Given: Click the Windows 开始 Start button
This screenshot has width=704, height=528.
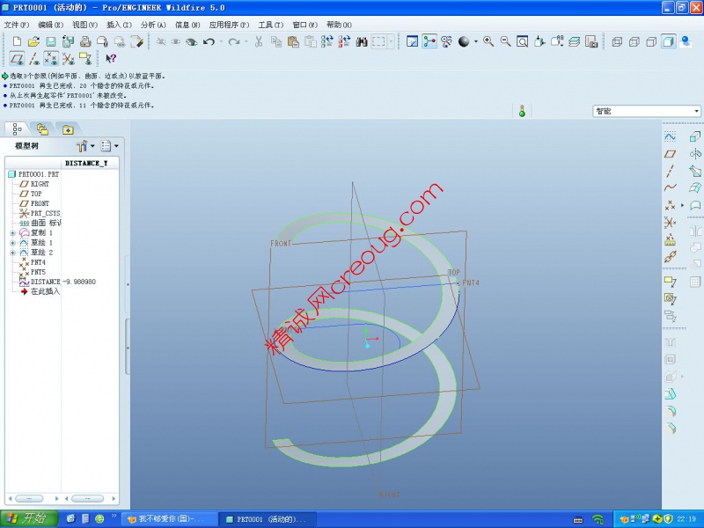Looking at the screenshot, I should click(x=29, y=519).
